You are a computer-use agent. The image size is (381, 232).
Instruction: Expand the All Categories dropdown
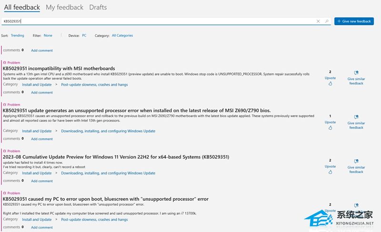tap(122, 36)
